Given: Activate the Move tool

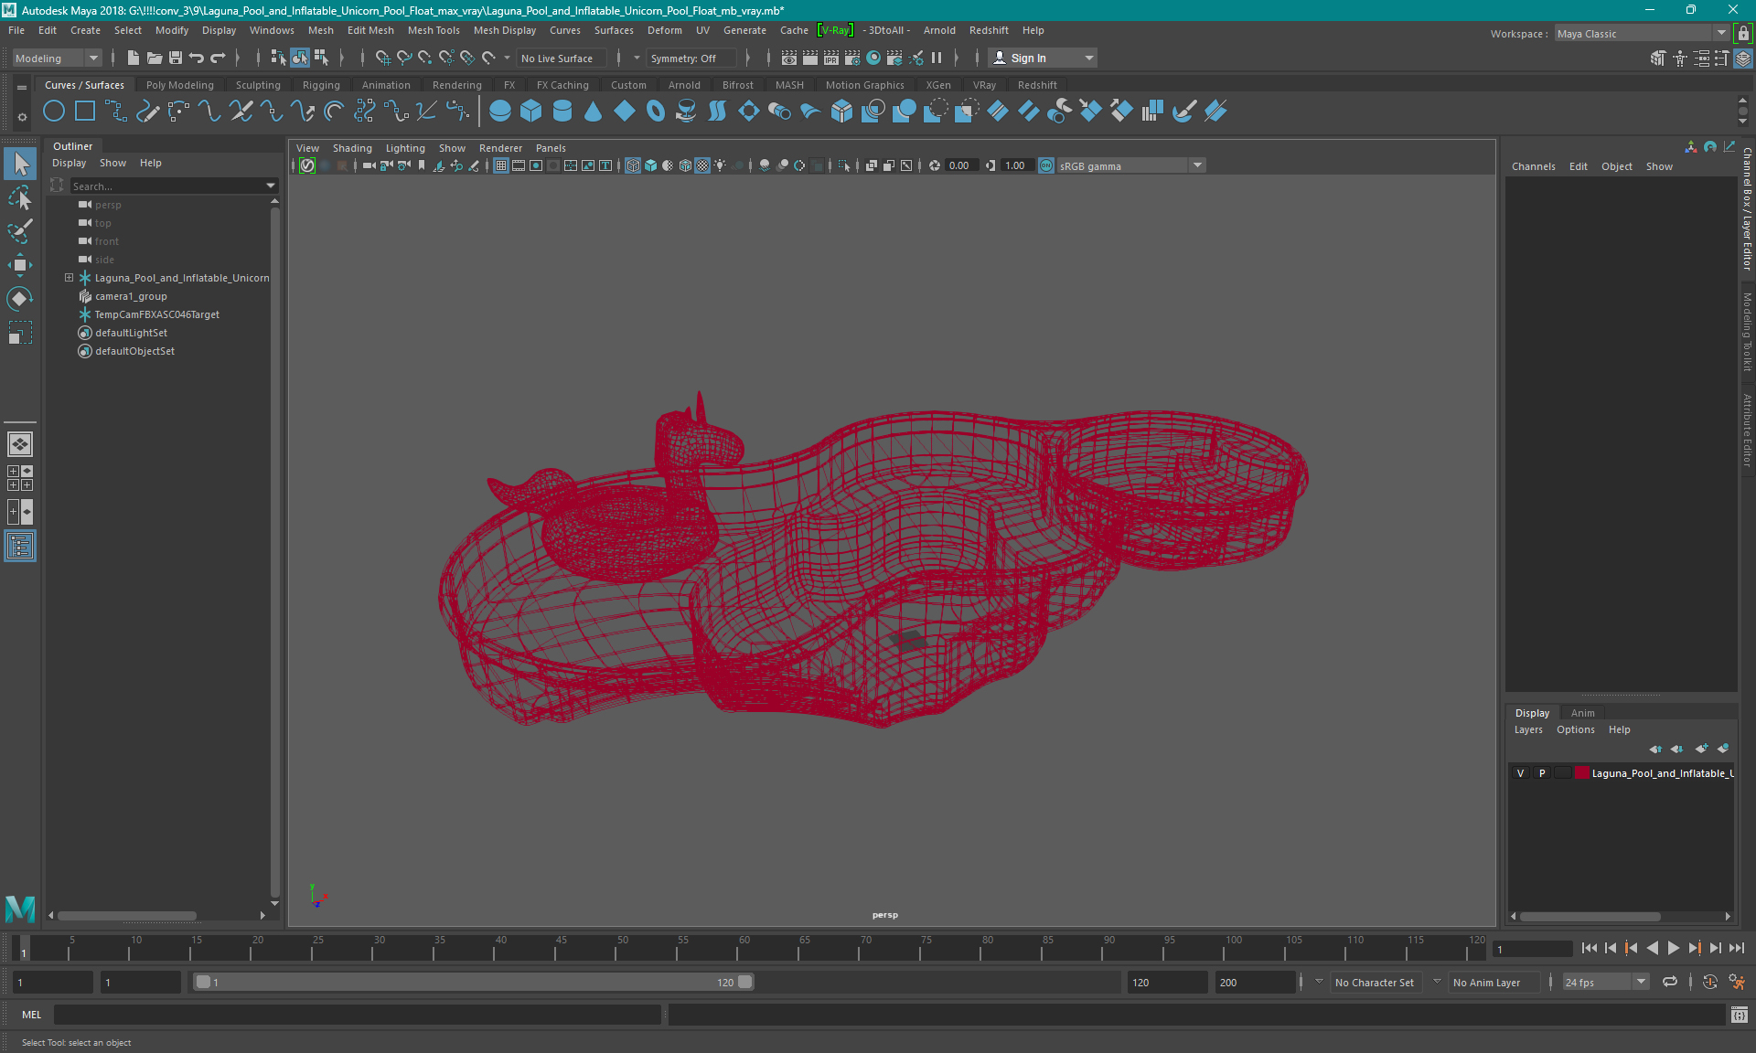Looking at the screenshot, I should [x=20, y=265].
